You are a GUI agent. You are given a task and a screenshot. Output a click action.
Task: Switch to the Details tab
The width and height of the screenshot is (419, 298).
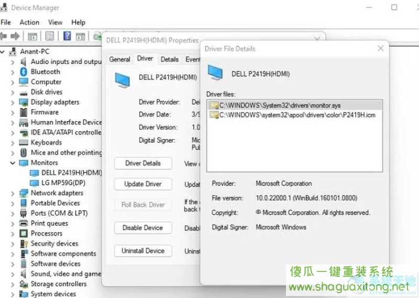pyautogui.click(x=170, y=59)
